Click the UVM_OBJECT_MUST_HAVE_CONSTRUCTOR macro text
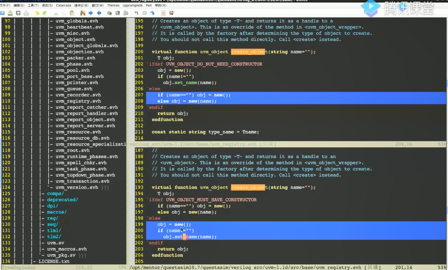The height and width of the screenshot is (270, 448). [x=211, y=200]
